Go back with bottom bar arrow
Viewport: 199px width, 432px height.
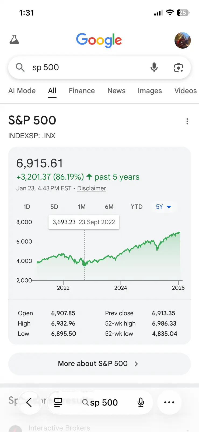coord(29,402)
